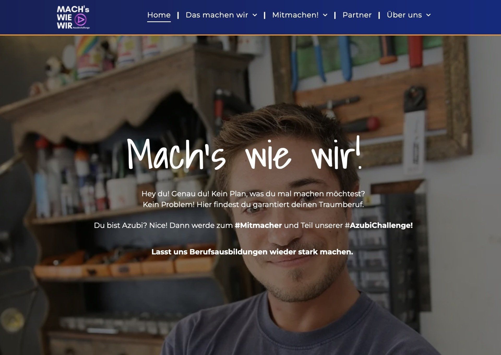501x355 pixels.
Task: Click the tiny #azubichallenge tagline in logo
Action: coord(81,28)
